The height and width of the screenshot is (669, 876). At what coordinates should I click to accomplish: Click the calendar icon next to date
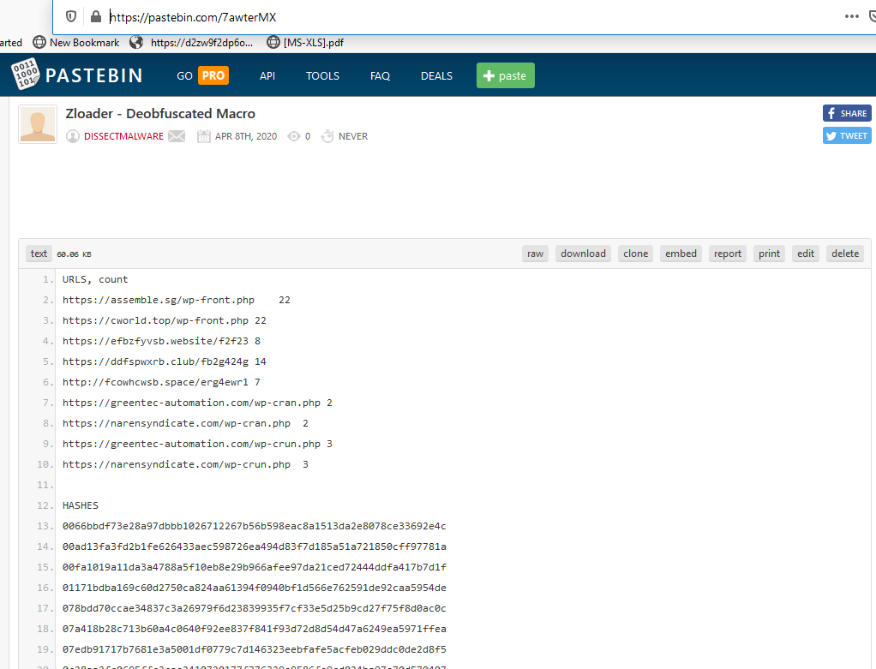point(203,136)
